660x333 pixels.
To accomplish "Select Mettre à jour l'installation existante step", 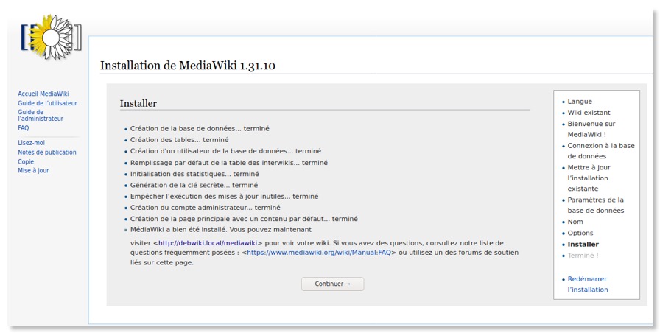I will point(589,178).
